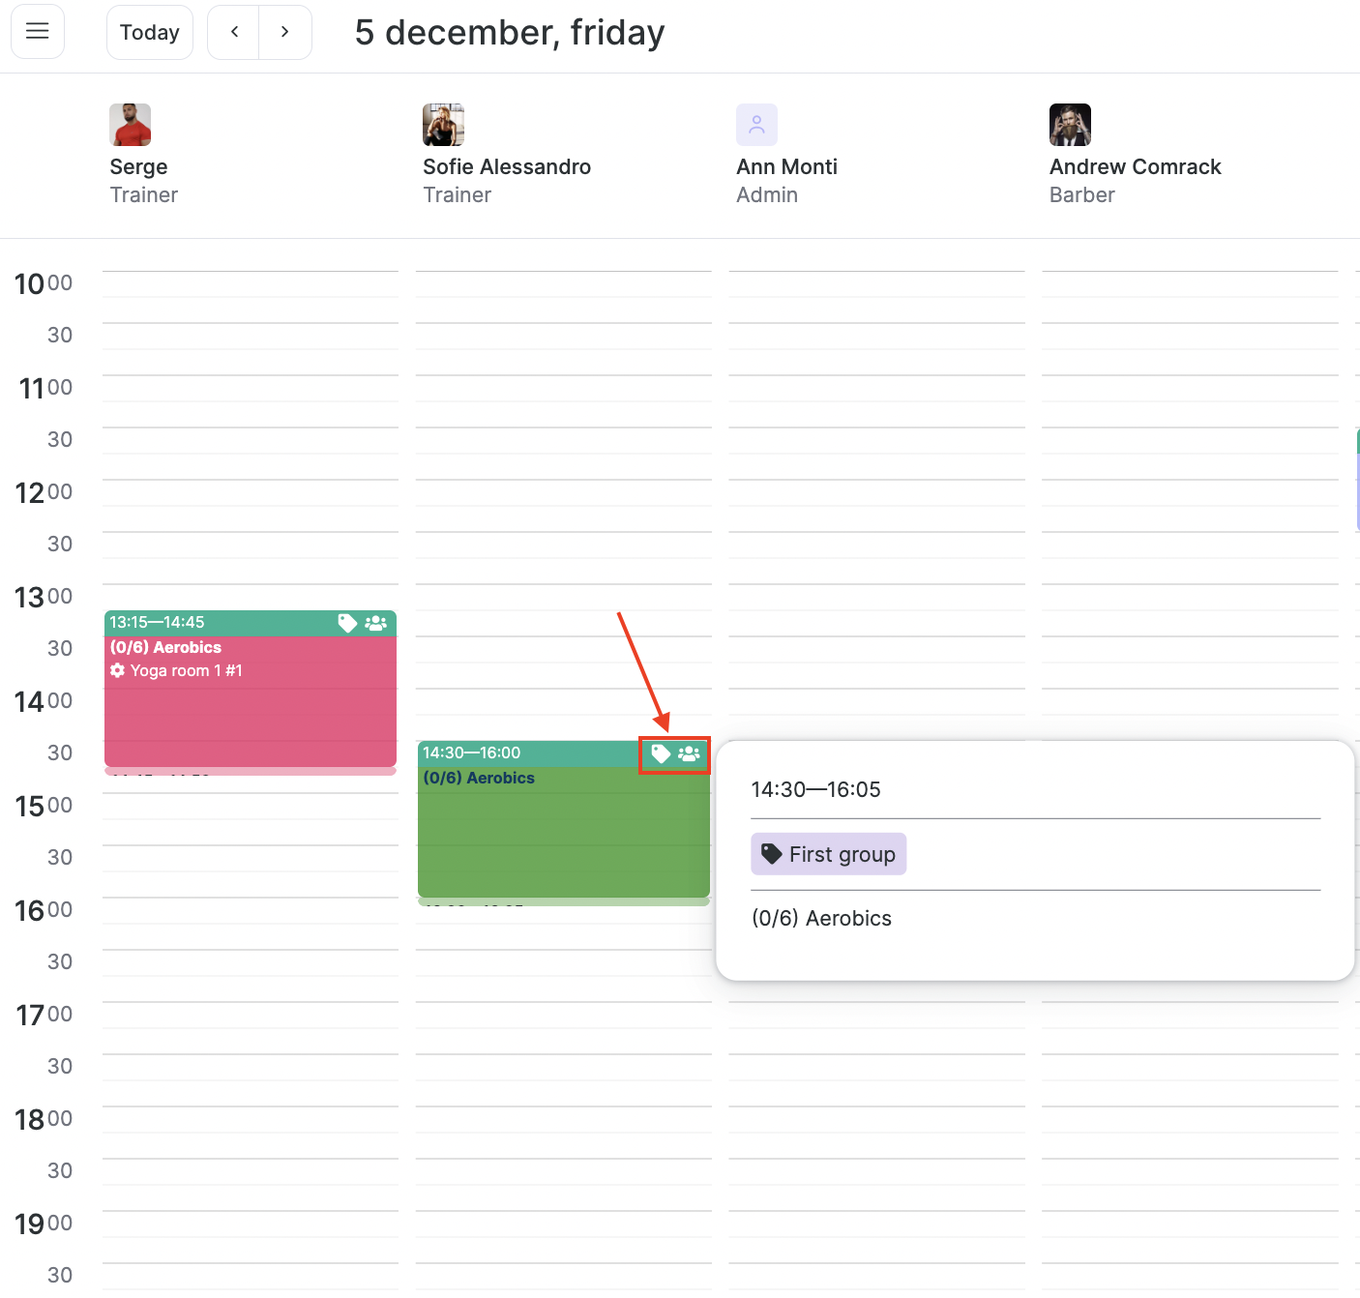Screen dimensions: 1360x1298
Task: Select the First group tag label
Action: click(829, 854)
